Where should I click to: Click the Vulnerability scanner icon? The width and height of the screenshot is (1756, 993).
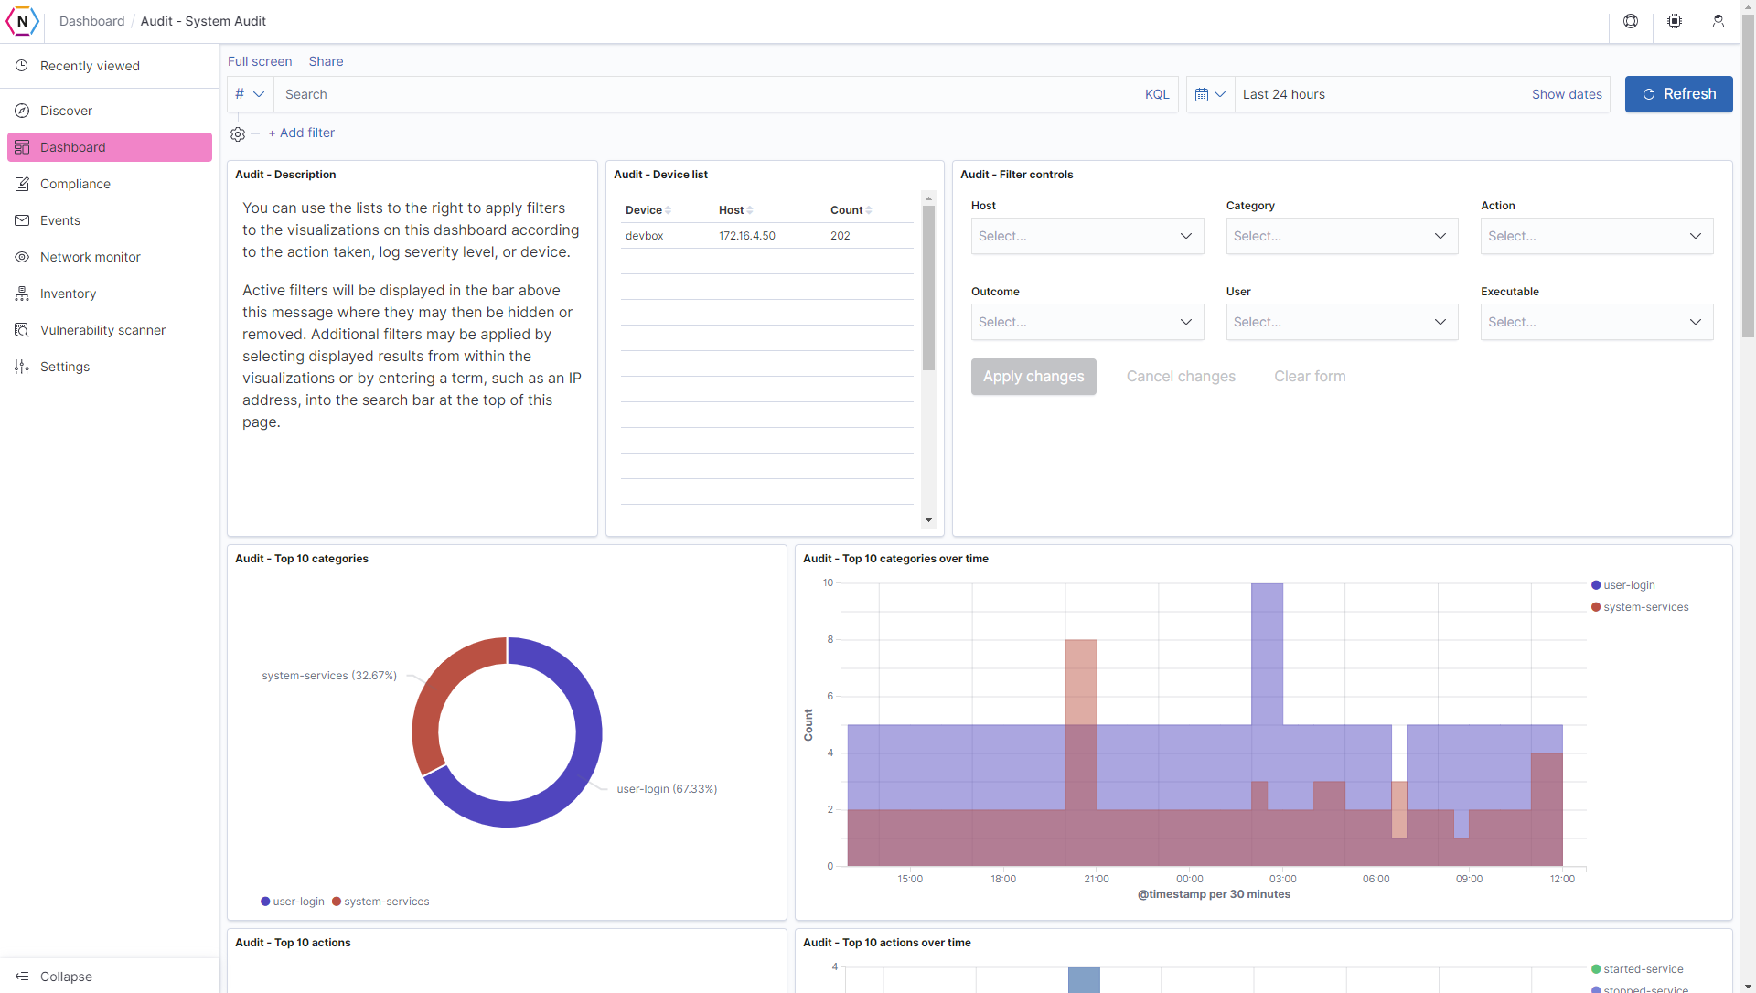(22, 330)
